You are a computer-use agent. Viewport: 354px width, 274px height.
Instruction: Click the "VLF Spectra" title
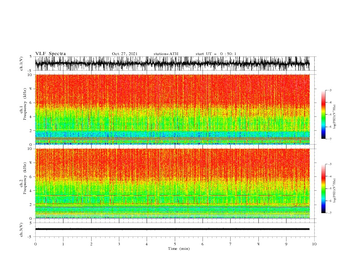[x=51, y=54]
